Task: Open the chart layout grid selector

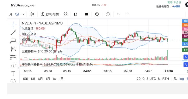Action: pyautogui.click(x=66, y=14)
